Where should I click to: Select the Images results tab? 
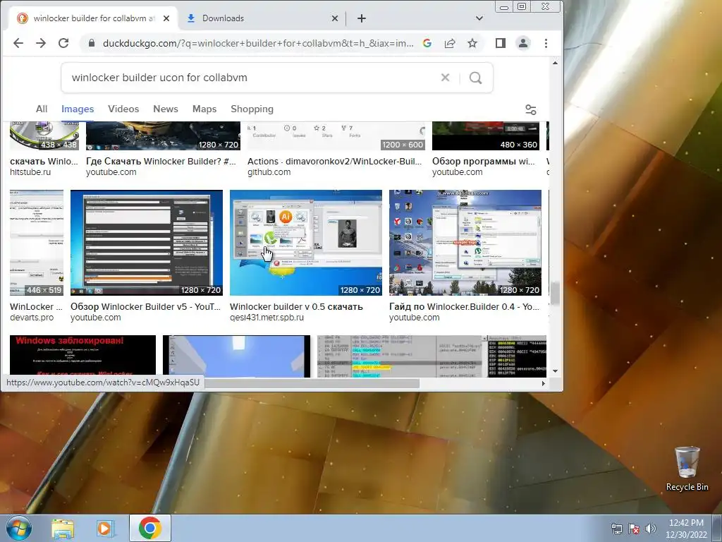[x=78, y=109]
